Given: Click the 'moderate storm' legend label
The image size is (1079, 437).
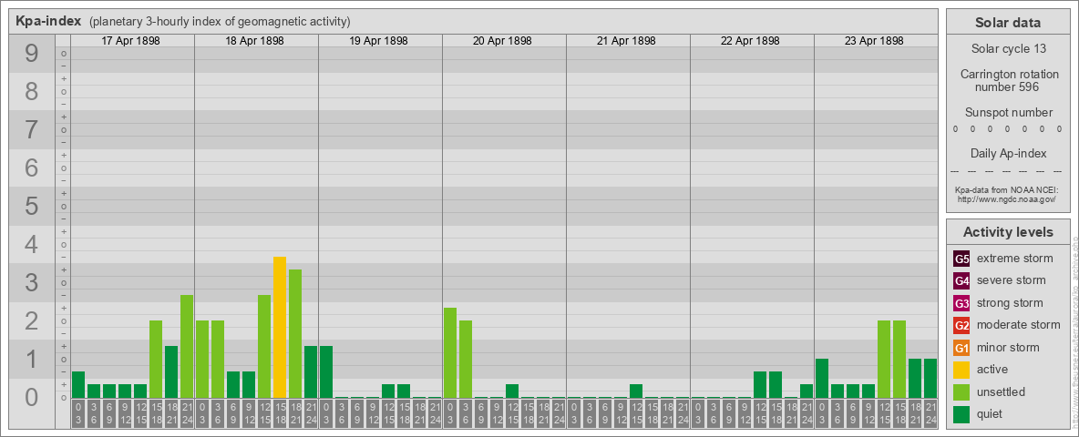Looking at the screenshot, I should pos(1019,324).
